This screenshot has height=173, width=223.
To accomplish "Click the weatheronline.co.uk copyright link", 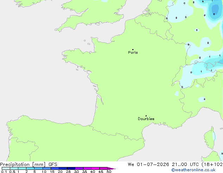I will point(193,170).
